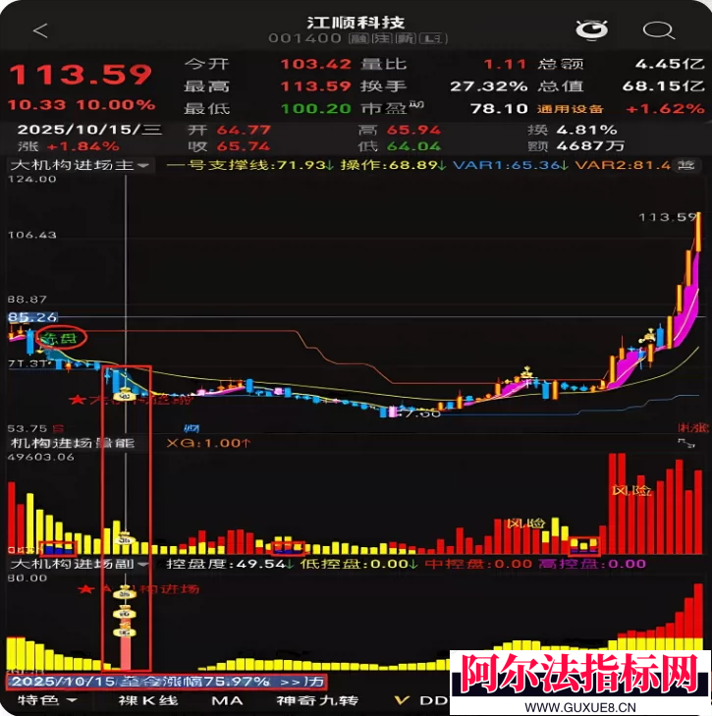This screenshot has height=716, width=712.
Task: Tap the crosshair date 2025/10/15/三
Action: pyautogui.click(x=89, y=130)
